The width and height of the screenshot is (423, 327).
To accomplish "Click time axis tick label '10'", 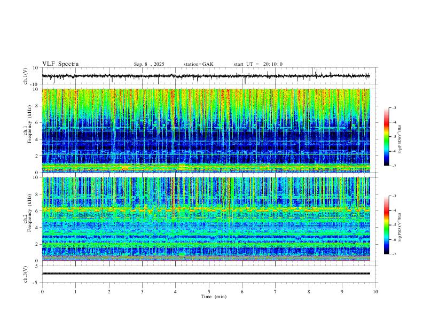I will point(375,292).
